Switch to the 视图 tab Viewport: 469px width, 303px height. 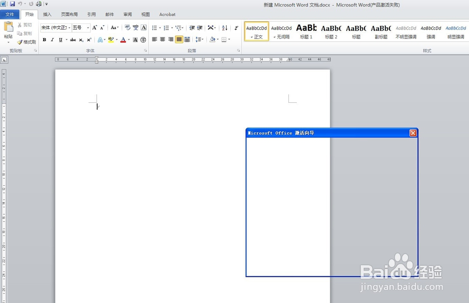click(145, 15)
